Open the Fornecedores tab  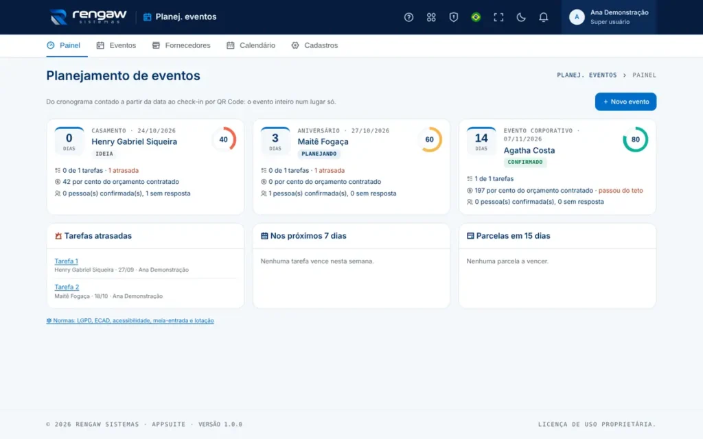click(181, 45)
